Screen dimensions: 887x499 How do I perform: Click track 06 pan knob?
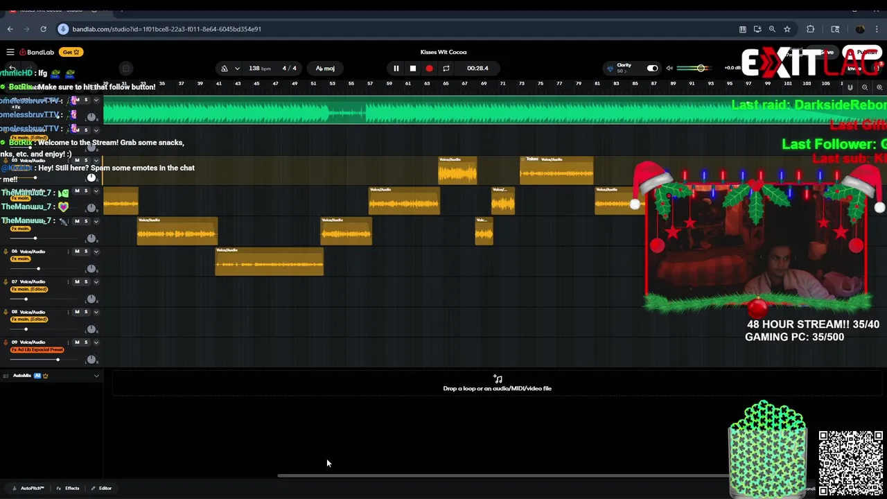91,269
